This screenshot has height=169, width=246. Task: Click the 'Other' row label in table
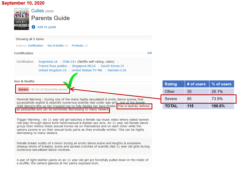pos(170,91)
